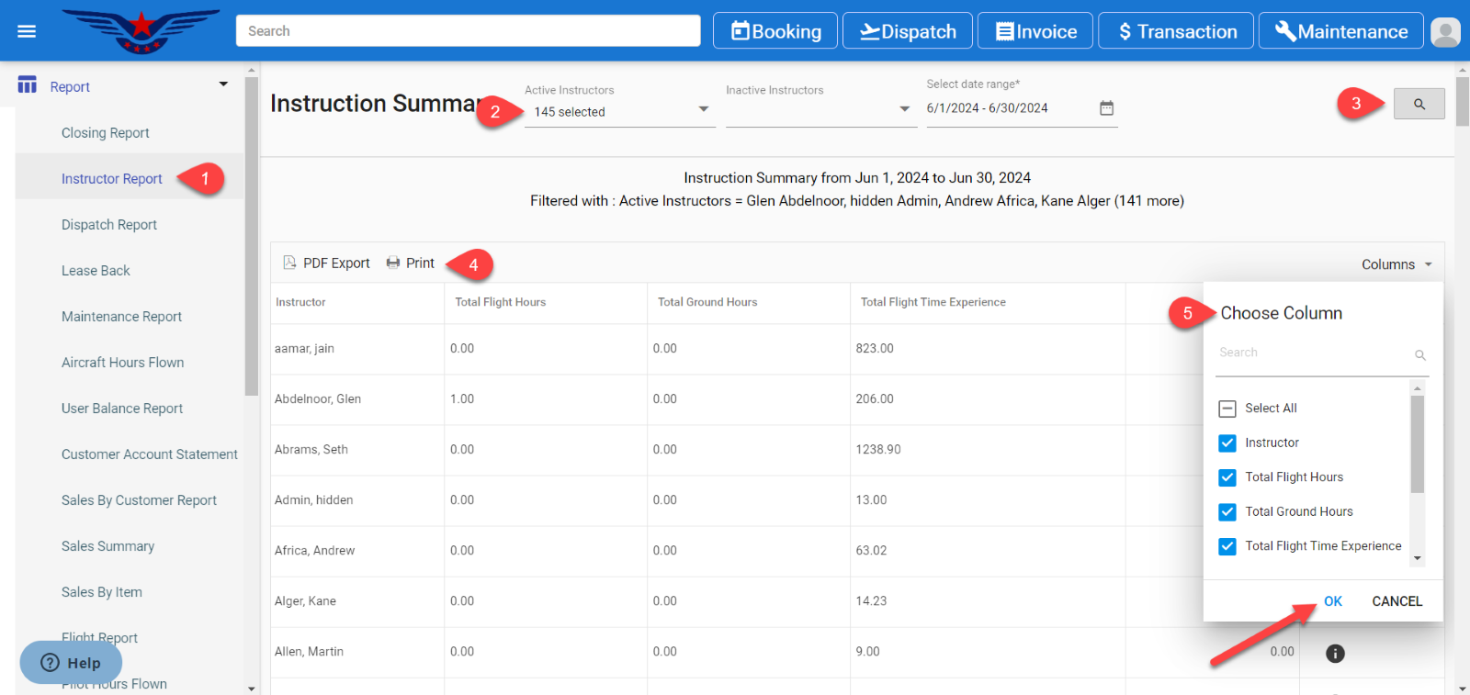The image size is (1470, 695).
Task: Uncheck the Instructor column checkbox
Action: click(1227, 443)
